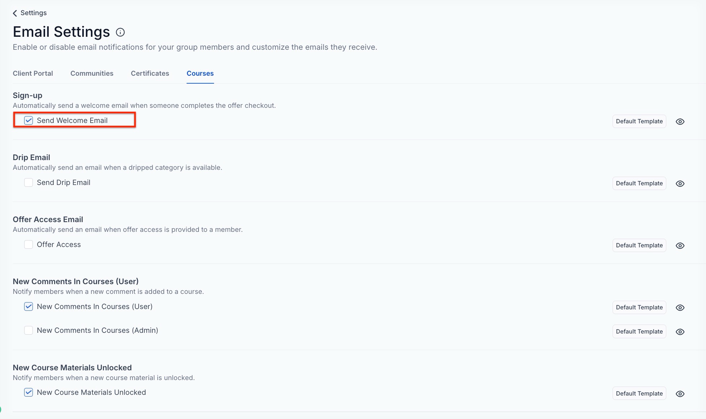706x419 pixels.
Task: Preview New Course Materials Unlocked email
Action: [x=680, y=394]
